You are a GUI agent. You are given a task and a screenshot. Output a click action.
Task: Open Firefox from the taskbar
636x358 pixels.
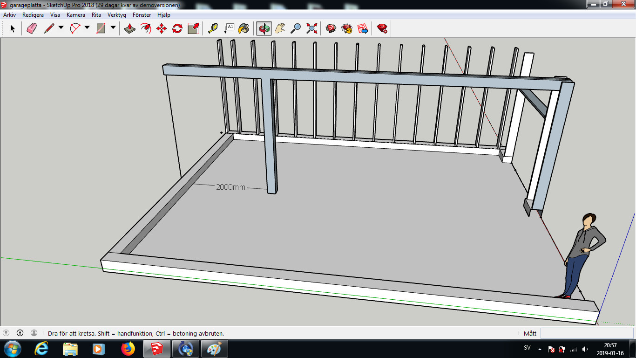[x=128, y=348]
